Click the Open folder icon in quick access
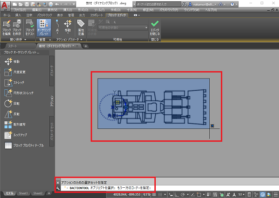The width and height of the screenshot is (279, 198). [20, 4]
